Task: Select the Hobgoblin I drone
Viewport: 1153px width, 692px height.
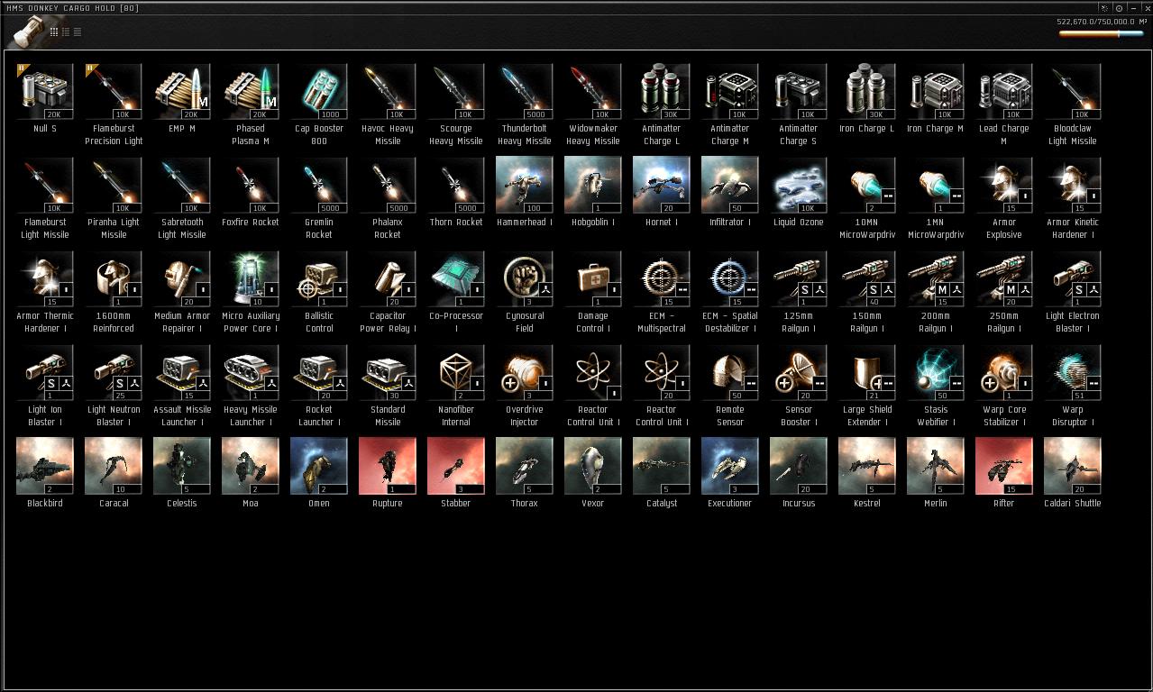Action: coord(593,185)
